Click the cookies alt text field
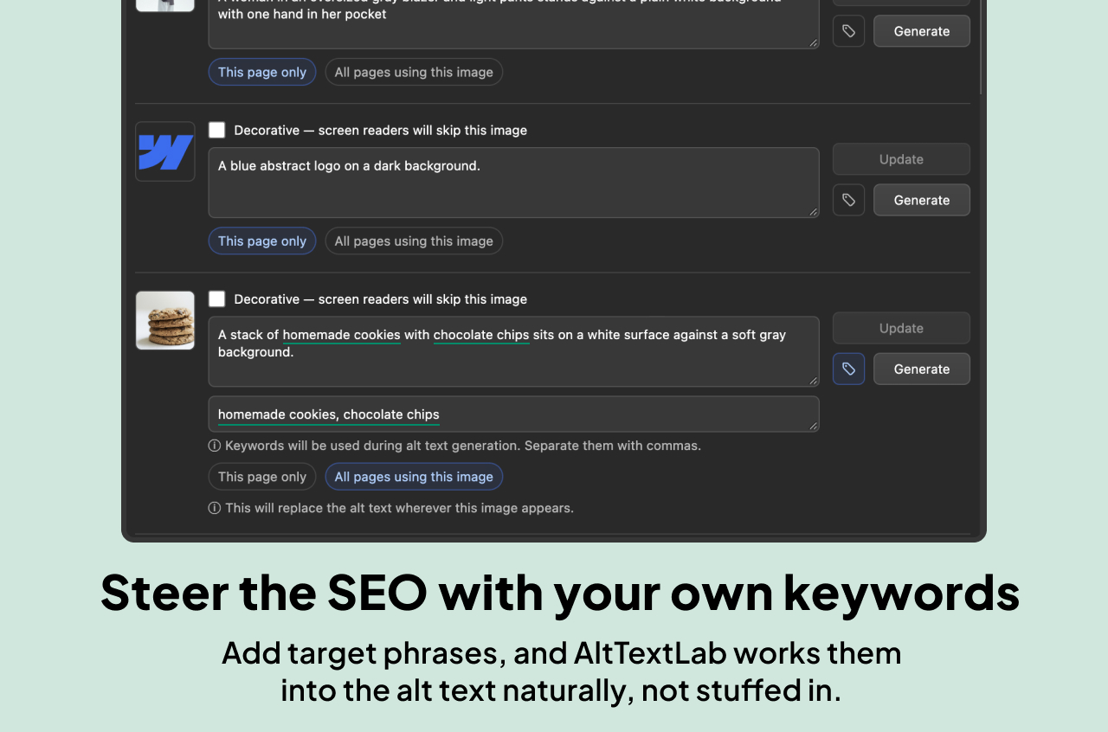1108x732 pixels. pos(513,351)
